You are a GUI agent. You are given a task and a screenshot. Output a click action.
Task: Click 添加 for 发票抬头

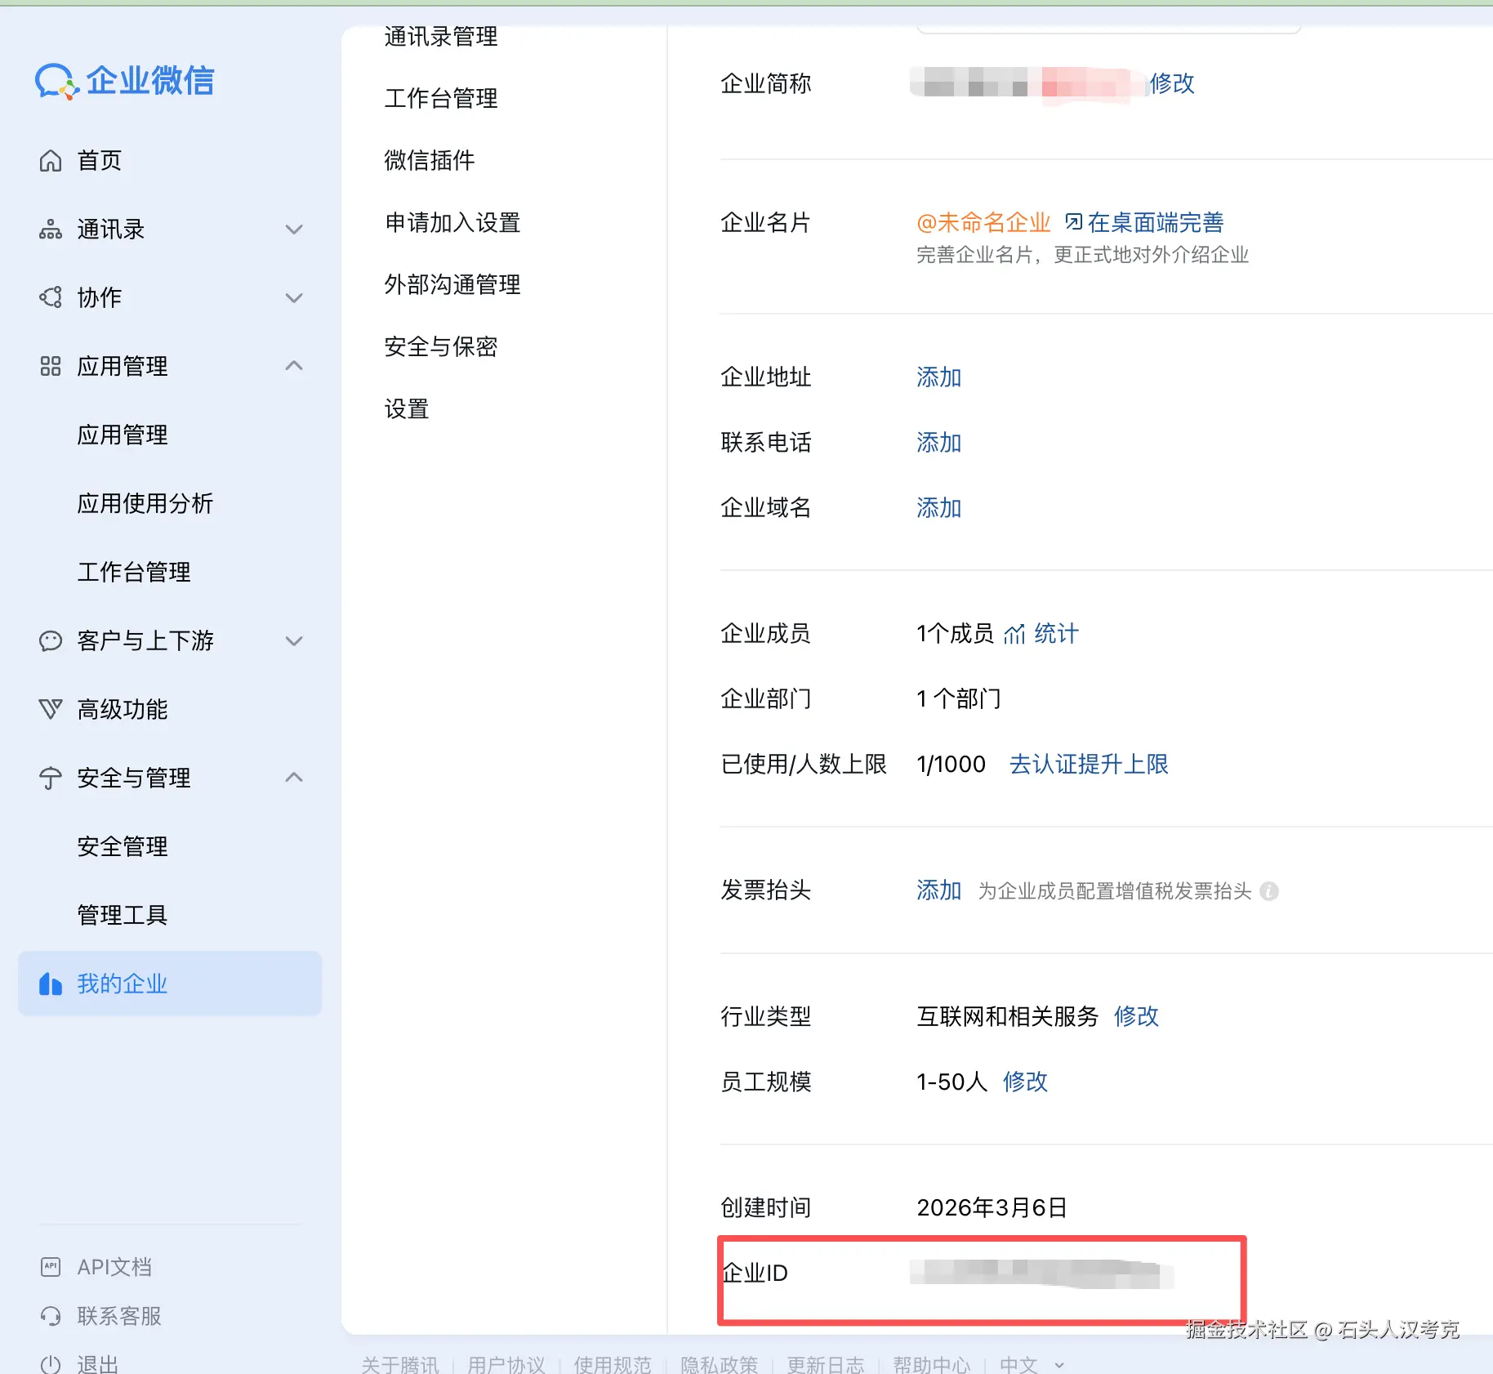point(939,890)
